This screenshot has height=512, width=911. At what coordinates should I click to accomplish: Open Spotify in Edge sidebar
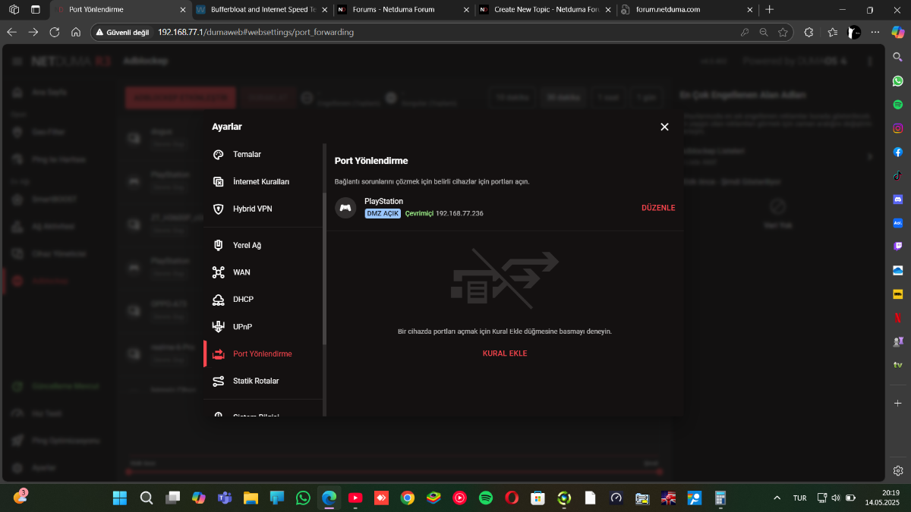[898, 104]
